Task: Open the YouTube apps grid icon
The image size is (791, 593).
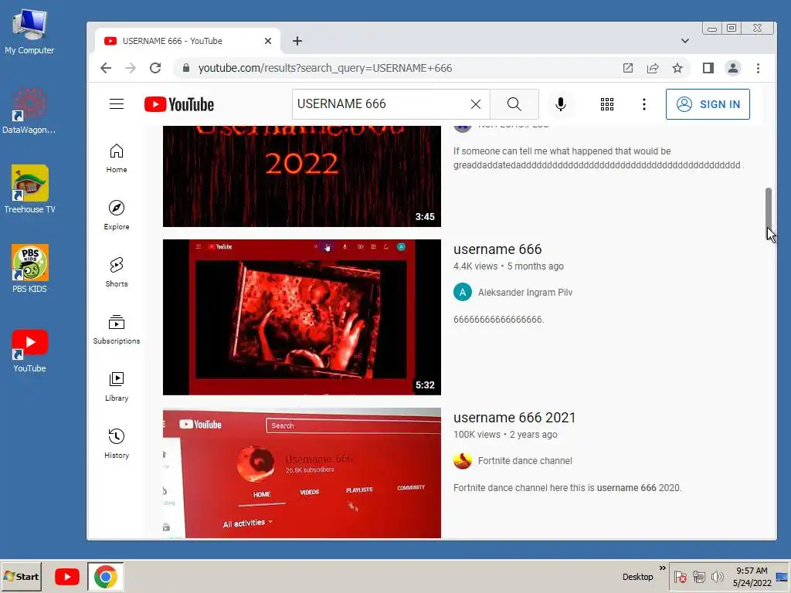Action: pos(607,104)
